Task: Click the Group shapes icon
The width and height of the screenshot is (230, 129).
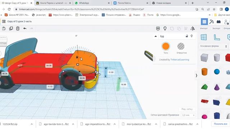Action: pos(172,29)
